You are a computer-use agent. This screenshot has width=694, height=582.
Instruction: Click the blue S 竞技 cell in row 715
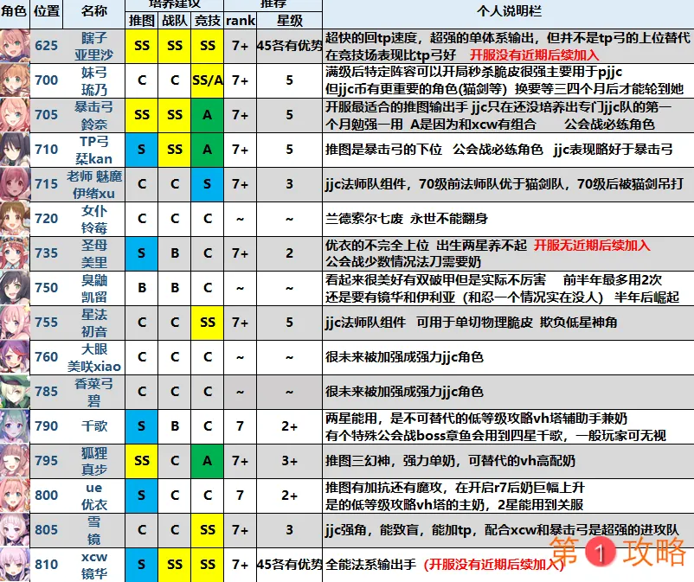(x=208, y=184)
